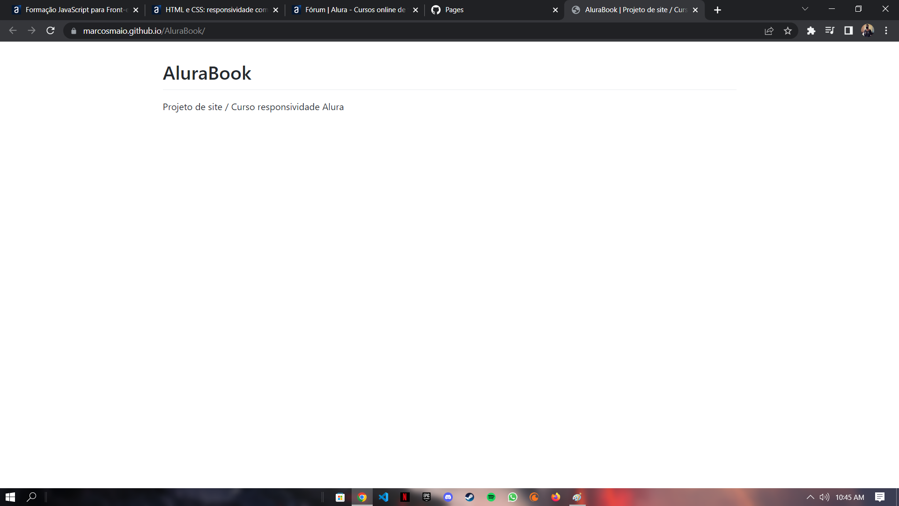Minimize the Chrome window
The height and width of the screenshot is (506, 899).
[832, 9]
